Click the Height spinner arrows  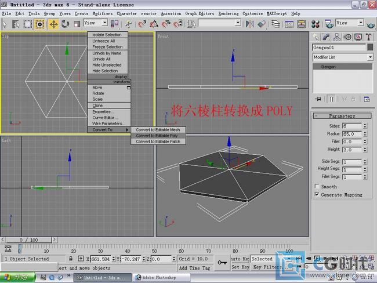point(365,150)
